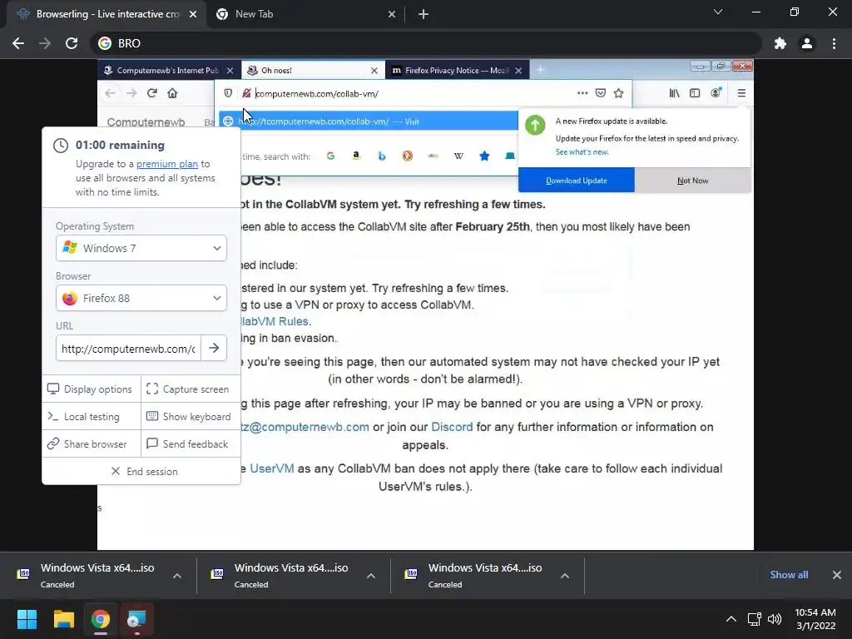Viewport: 852px width, 639px height.
Task: Open Firefox tracking protection shield
Action: [x=228, y=93]
